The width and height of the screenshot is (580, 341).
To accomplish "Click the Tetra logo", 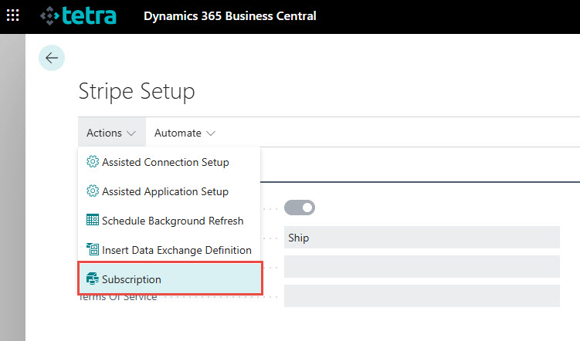I will (x=79, y=16).
